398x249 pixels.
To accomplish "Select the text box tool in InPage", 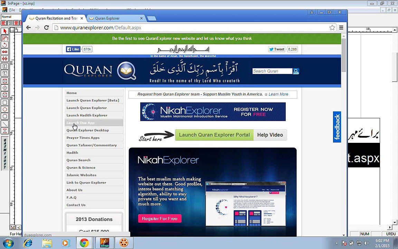I will point(4,66).
